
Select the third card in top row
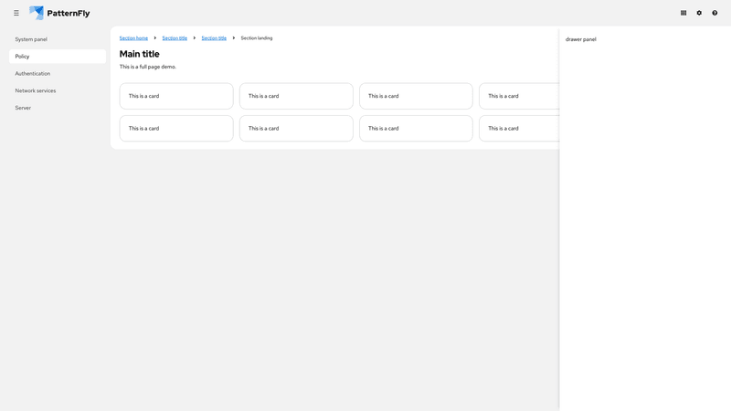[416, 96]
